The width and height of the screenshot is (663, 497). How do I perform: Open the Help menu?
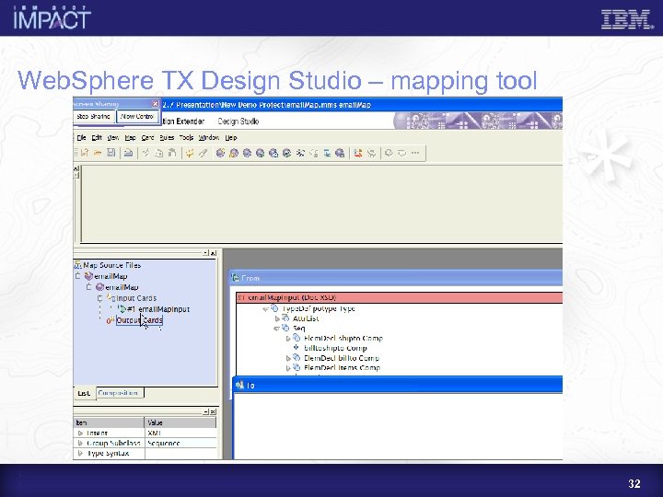coord(231,137)
